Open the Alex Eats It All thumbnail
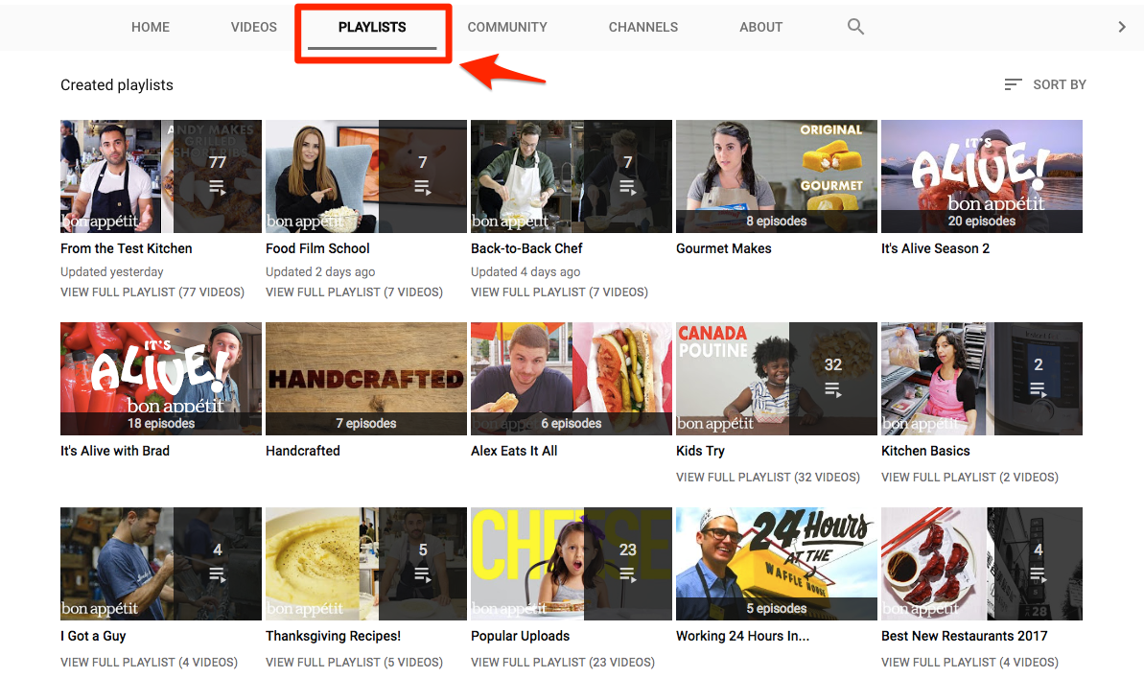1144x678 pixels. click(572, 379)
